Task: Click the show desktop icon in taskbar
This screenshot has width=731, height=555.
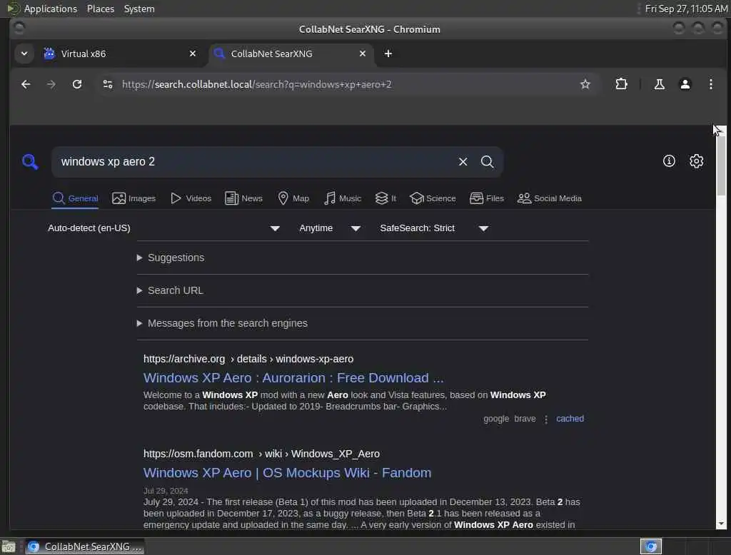Action: (x=9, y=546)
